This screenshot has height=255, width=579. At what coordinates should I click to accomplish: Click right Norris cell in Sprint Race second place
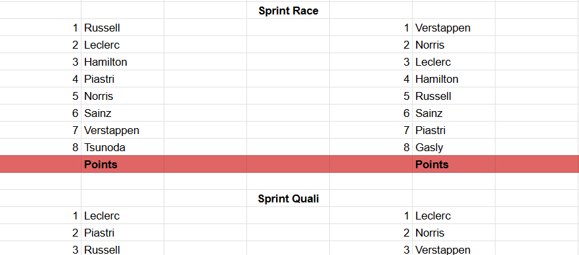click(x=454, y=45)
